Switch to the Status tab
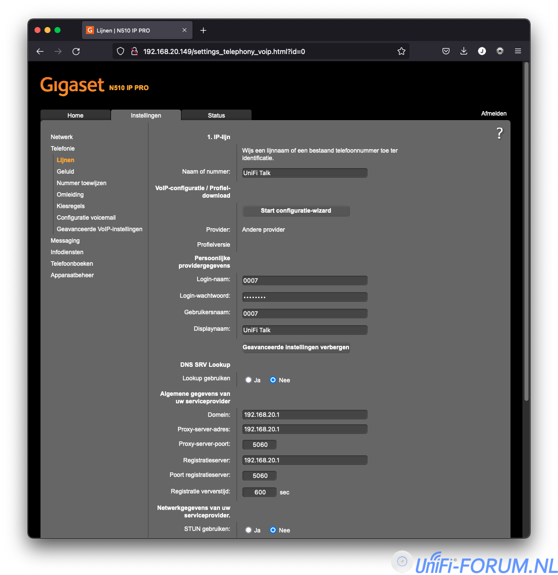This screenshot has width=558, height=575. click(216, 116)
